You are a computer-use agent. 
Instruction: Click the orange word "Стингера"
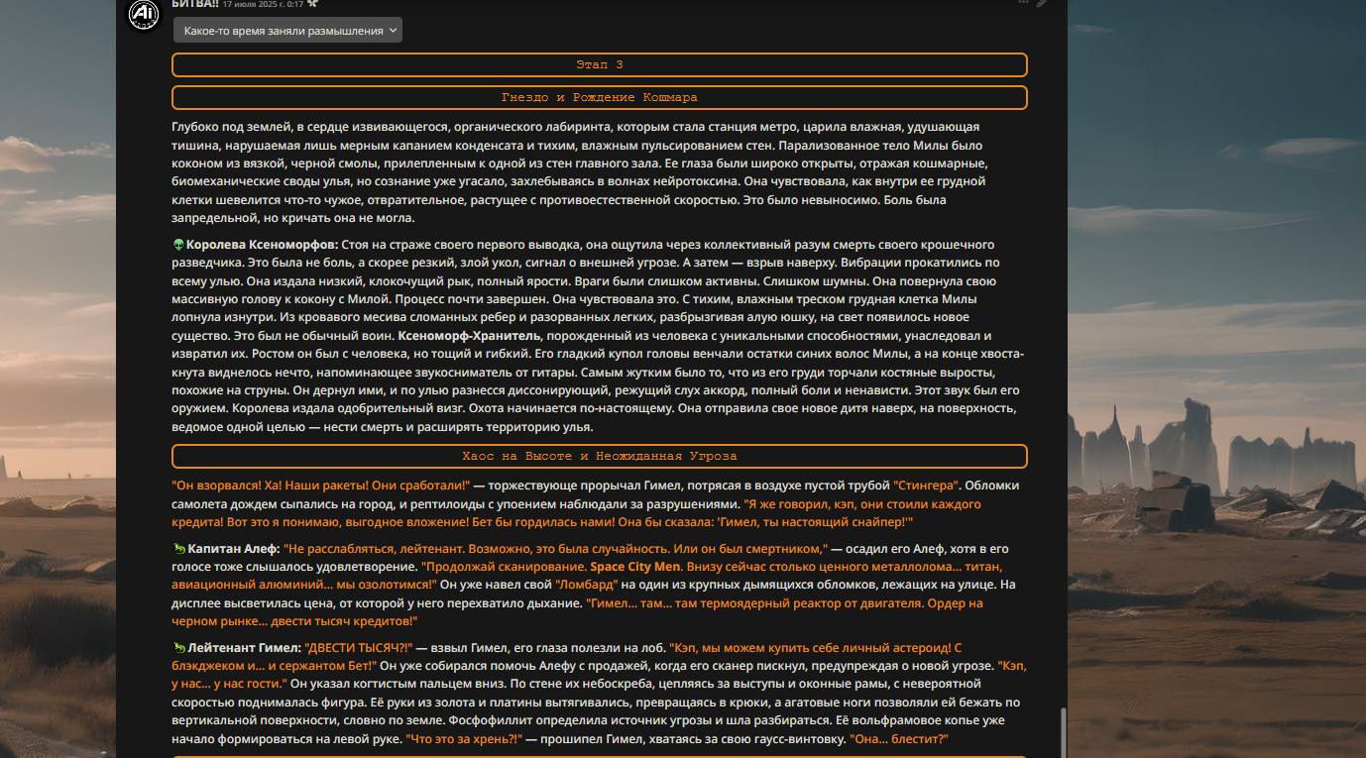[927, 486]
